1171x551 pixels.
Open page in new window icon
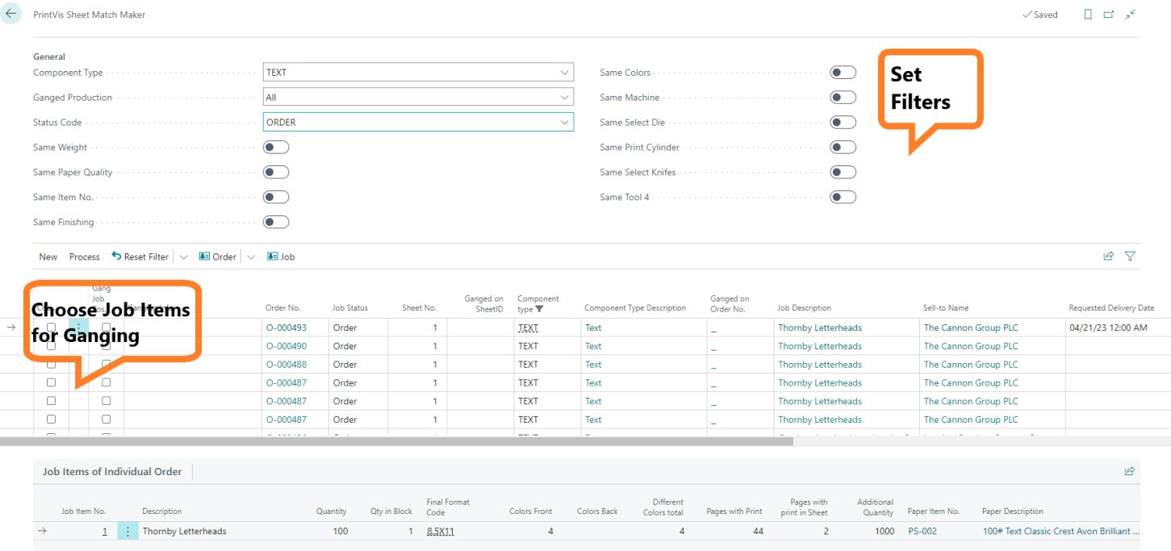tap(1109, 15)
